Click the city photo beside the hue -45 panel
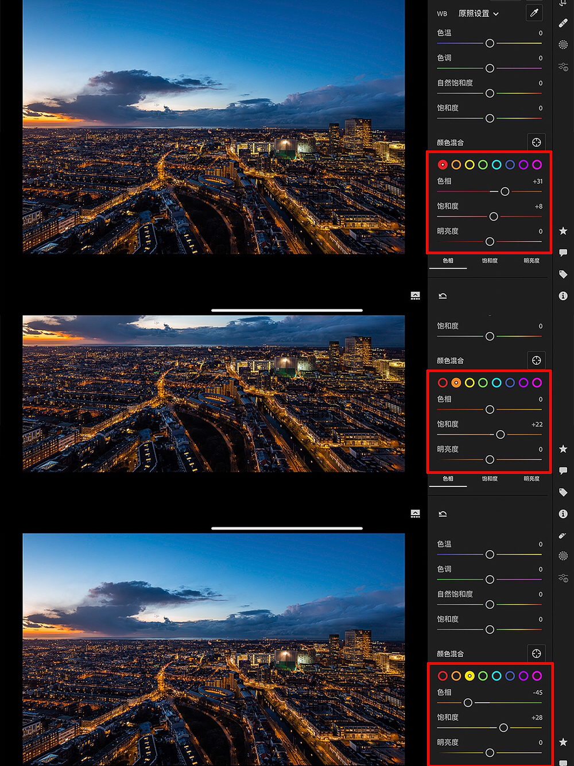Screen dimensions: 574x766 point(214,649)
